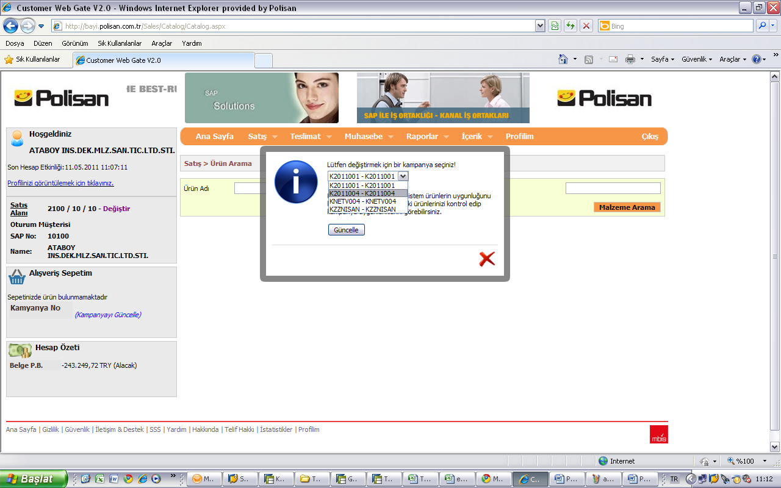
Task: Click Profilim in the orange navigation bar
Action: coord(520,137)
